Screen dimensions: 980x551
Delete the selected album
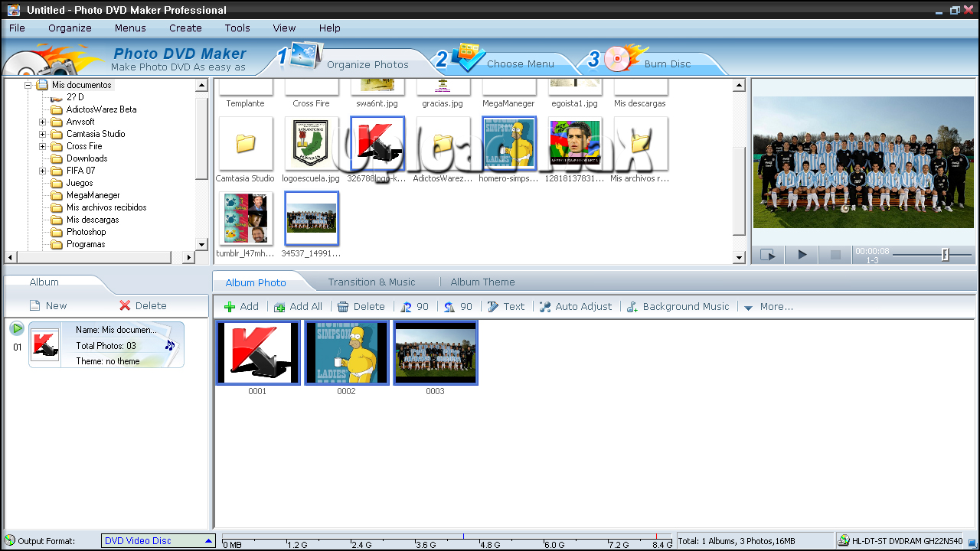click(143, 305)
